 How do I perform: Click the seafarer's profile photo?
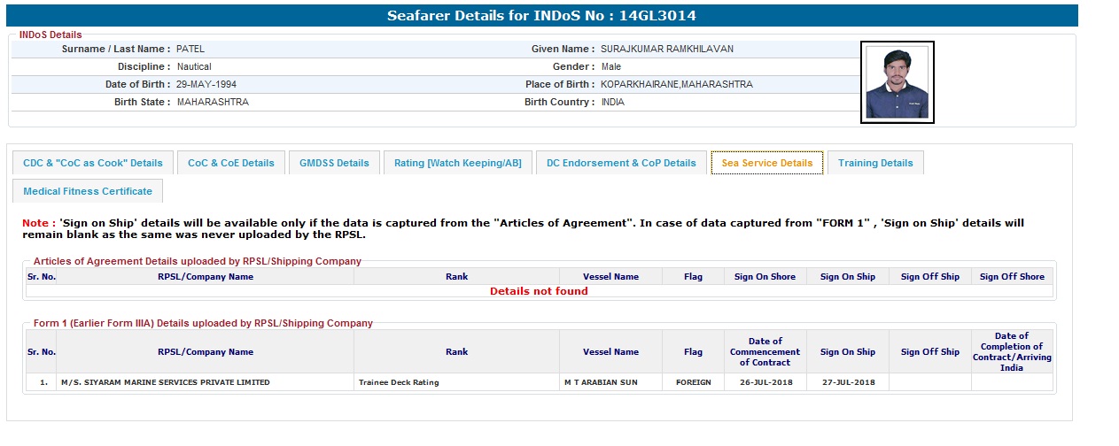point(897,82)
